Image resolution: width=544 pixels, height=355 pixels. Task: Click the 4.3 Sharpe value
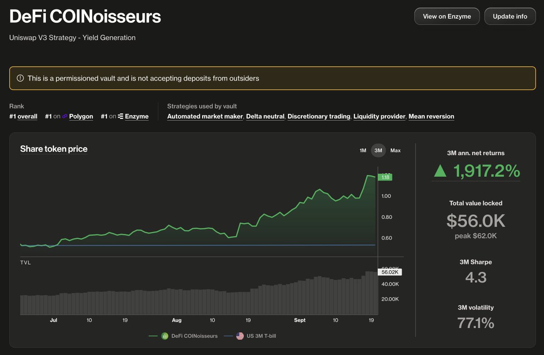(476, 277)
